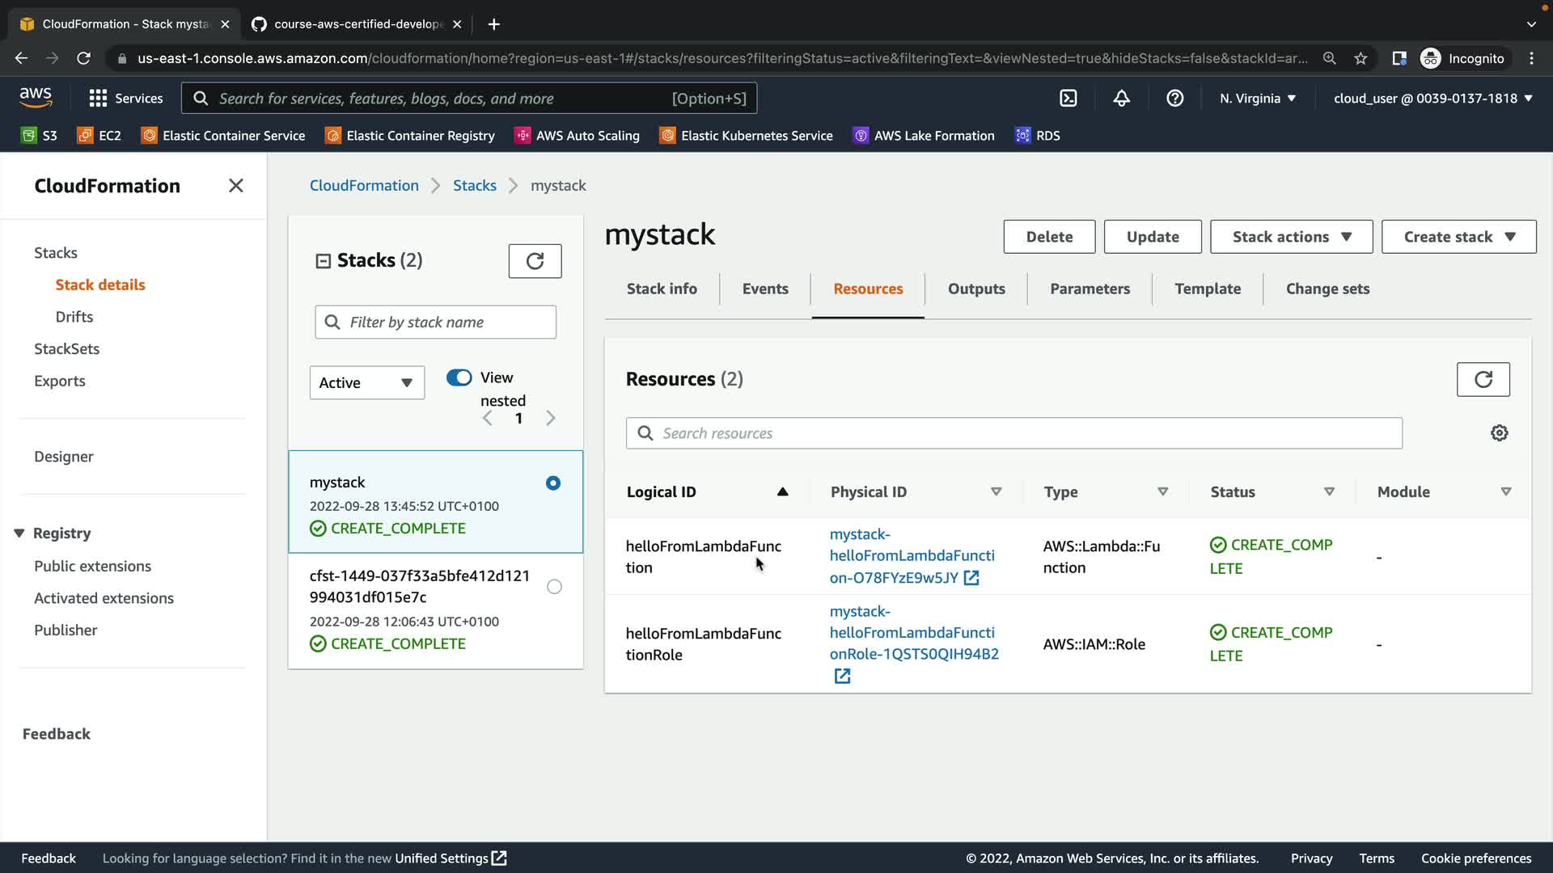
Task: Expand the Stack actions dropdown
Action: tap(1291, 237)
